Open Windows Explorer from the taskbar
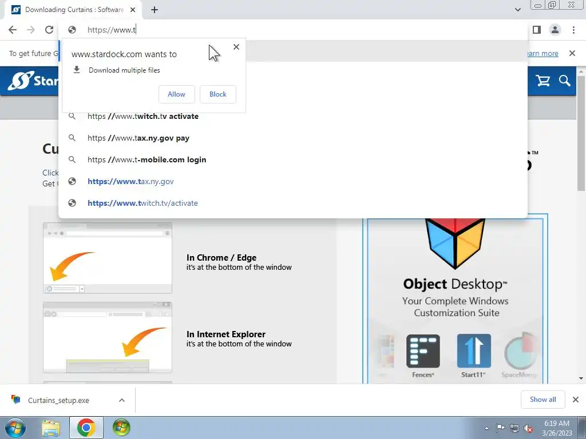This screenshot has width=586, height=439. [51, 428]
